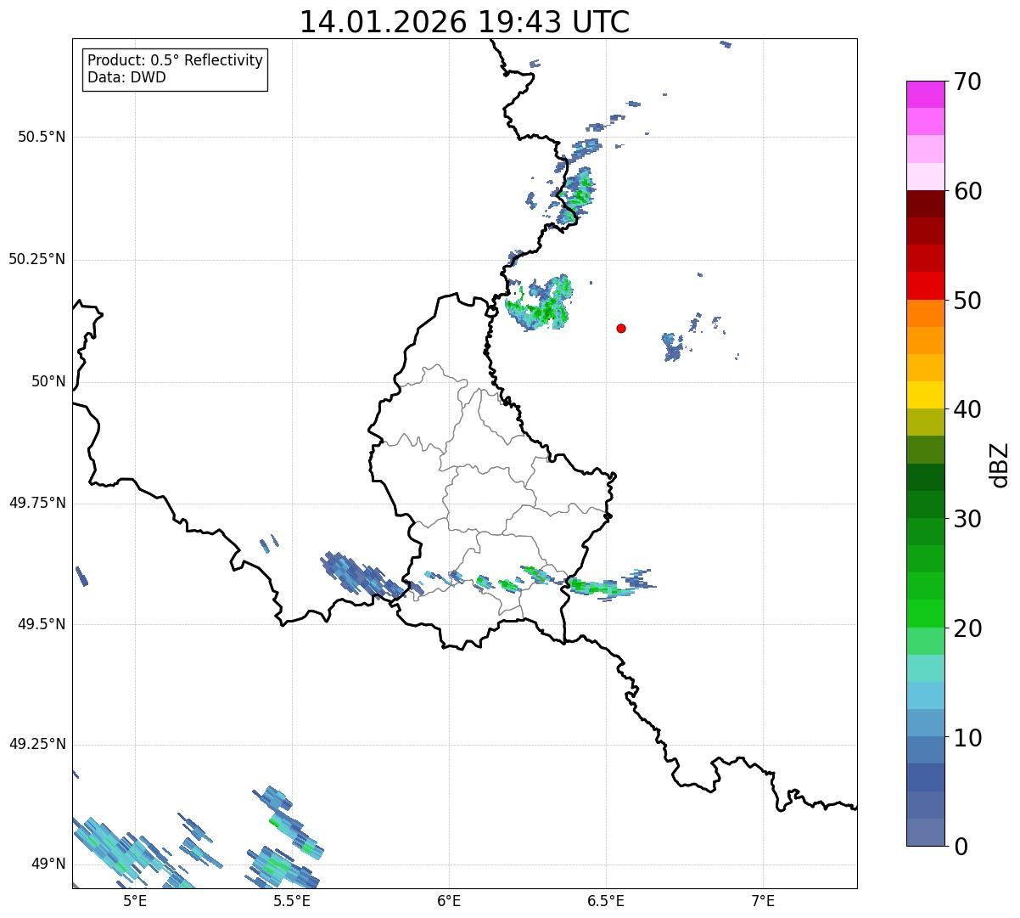Click the 6.5°E longitude label
This screenshot has width=1020, height=918.
click(606, 900)
